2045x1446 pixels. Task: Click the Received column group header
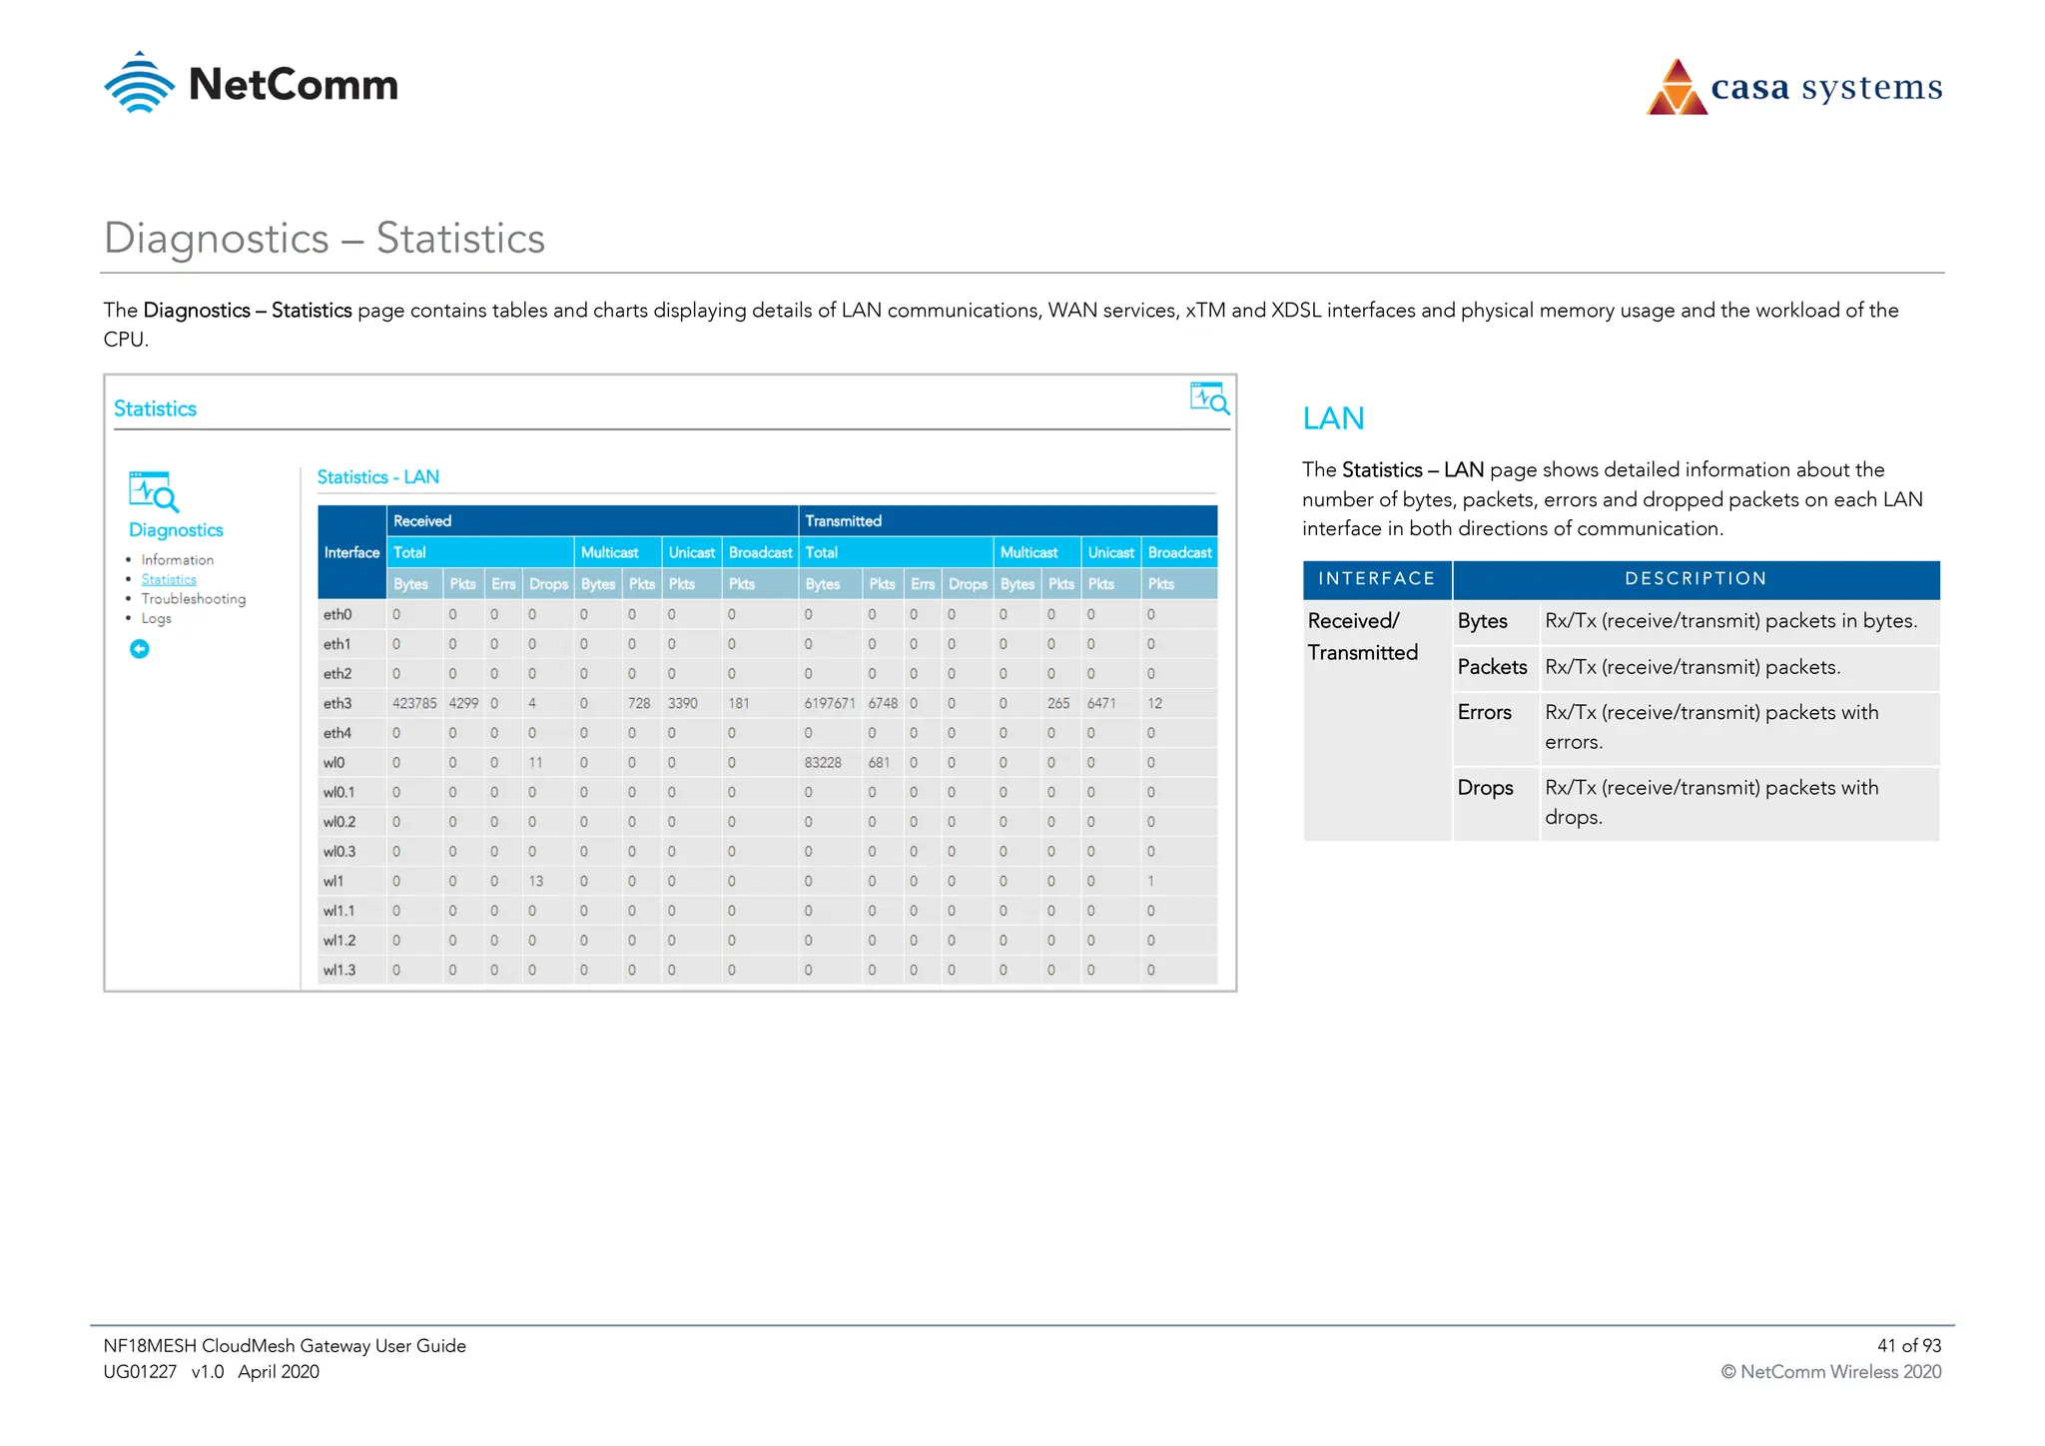(x=422, y=521)
